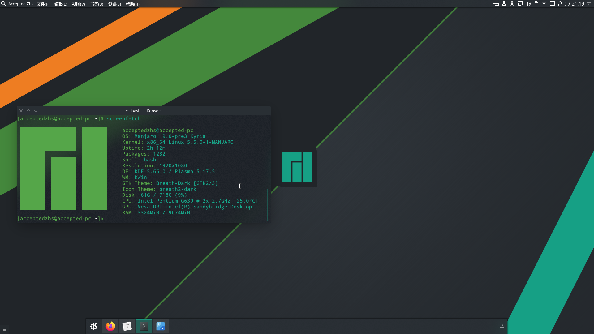Lock the screen with padlock icon
Viewport: 594px width, 334px height.
(560, 4)
